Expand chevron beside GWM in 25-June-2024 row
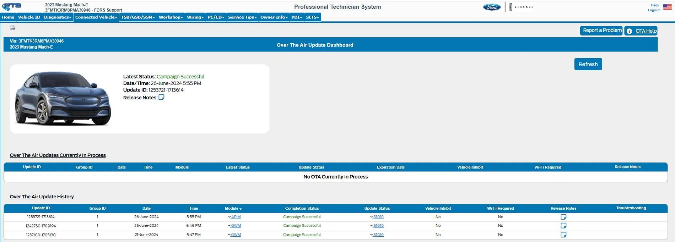Image resolution: width=675 pixels, height=242 pixels. coord(229,226)
